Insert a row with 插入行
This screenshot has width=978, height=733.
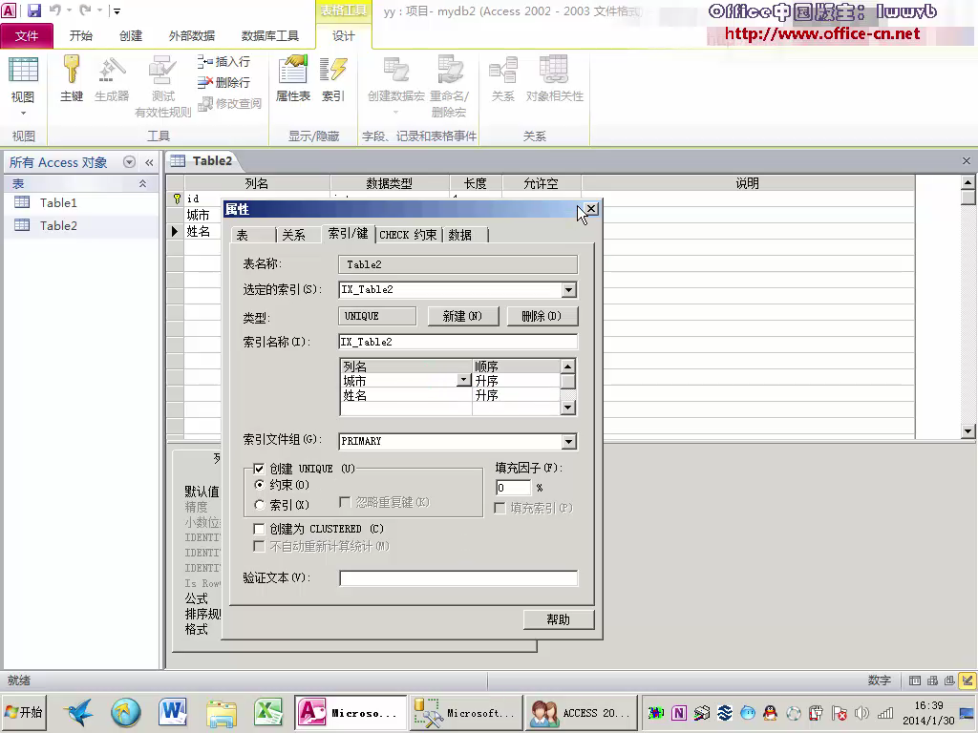click(223, 61)
